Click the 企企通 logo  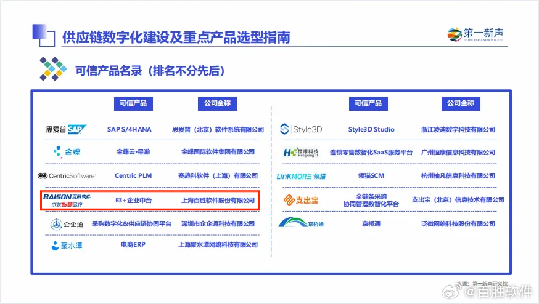click(67, 225)
